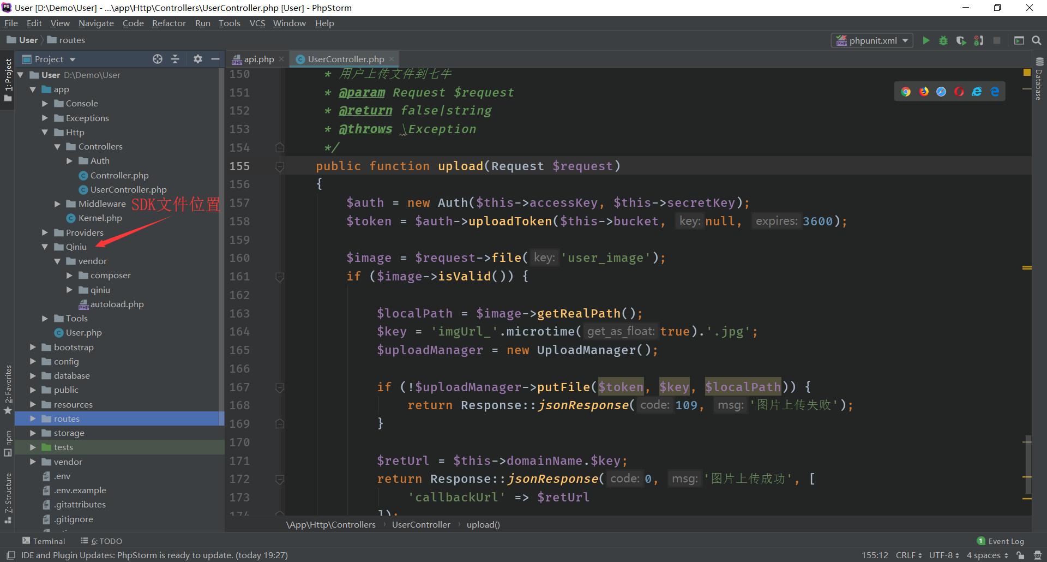The image size is (1047, 562).
Task: Expand the Console folder
Action: tap(45, 104)
